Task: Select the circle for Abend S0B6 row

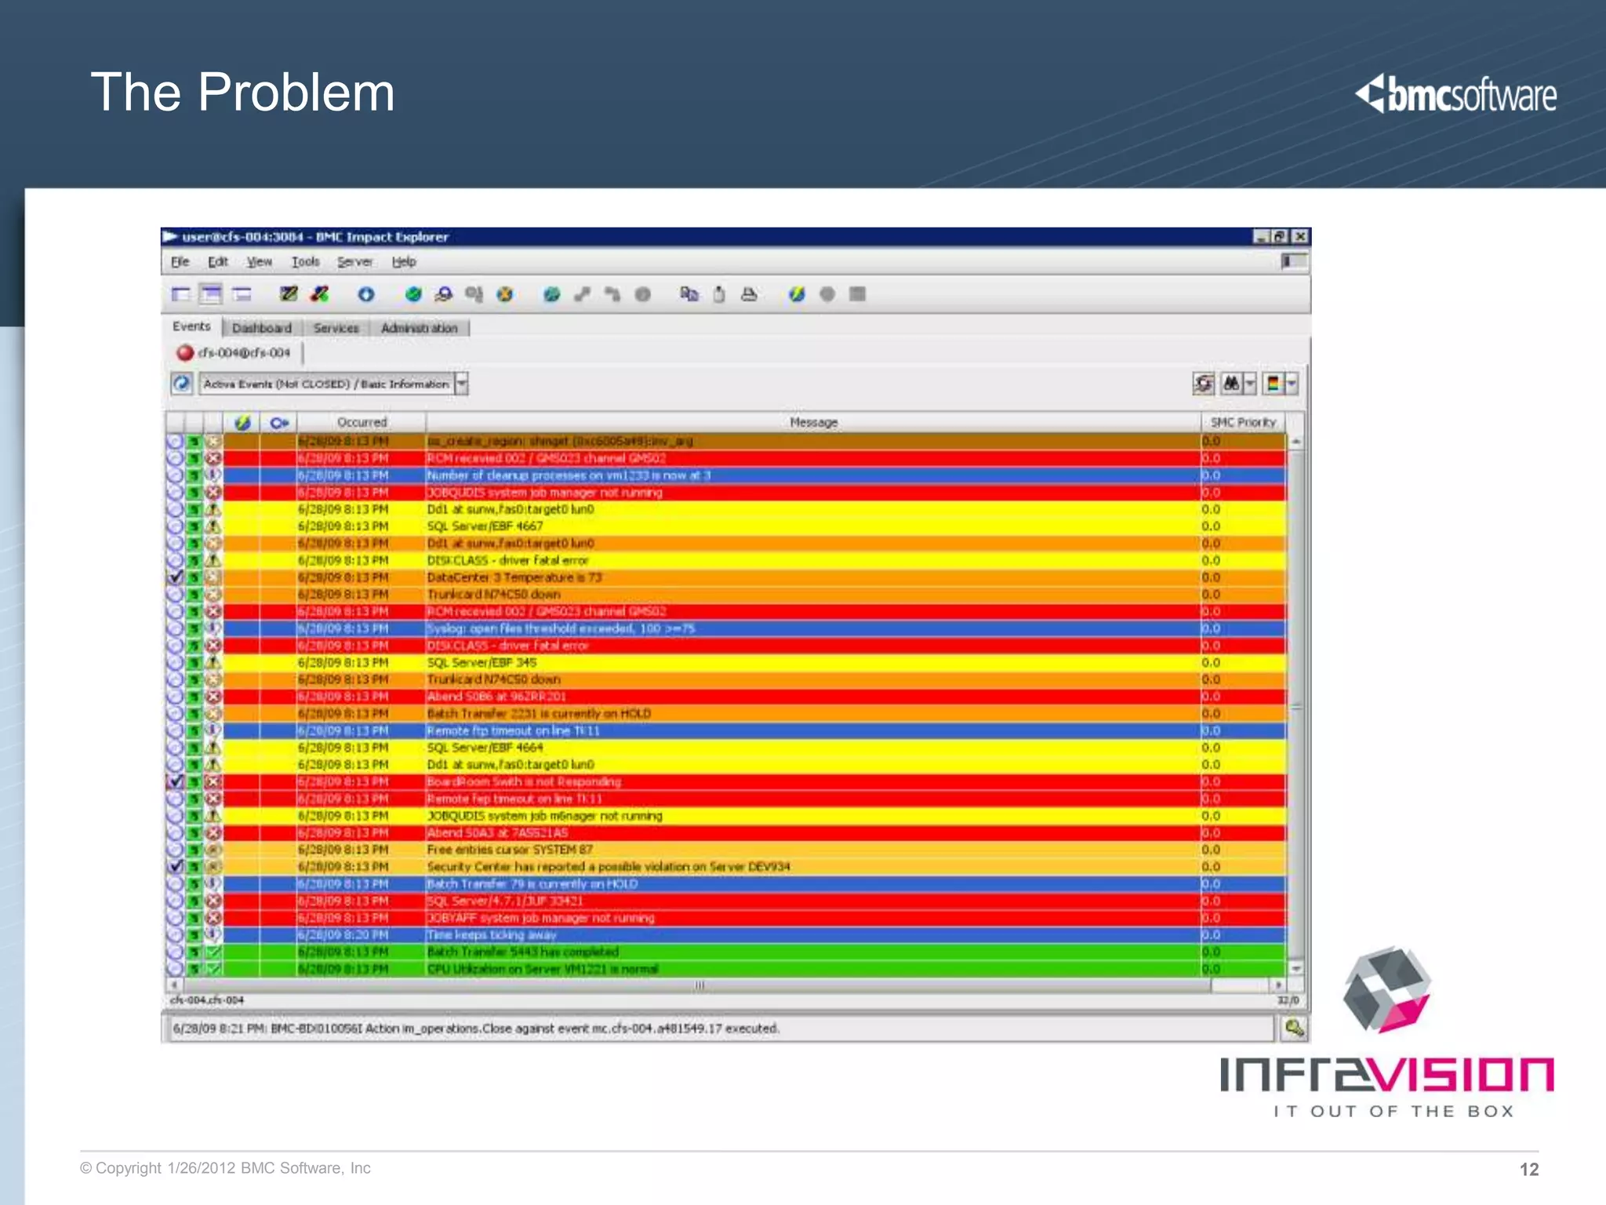Action: 175,697
